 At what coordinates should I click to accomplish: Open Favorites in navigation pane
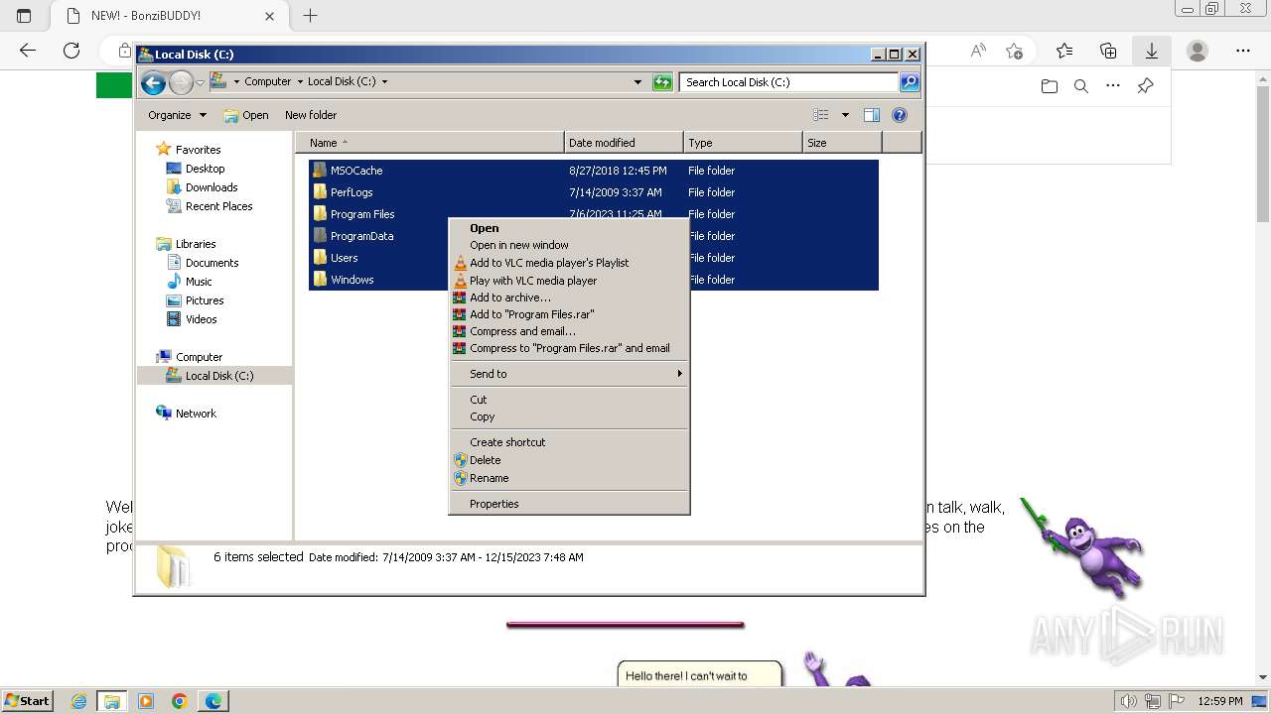pyautogui.click(x=198, y=150)
